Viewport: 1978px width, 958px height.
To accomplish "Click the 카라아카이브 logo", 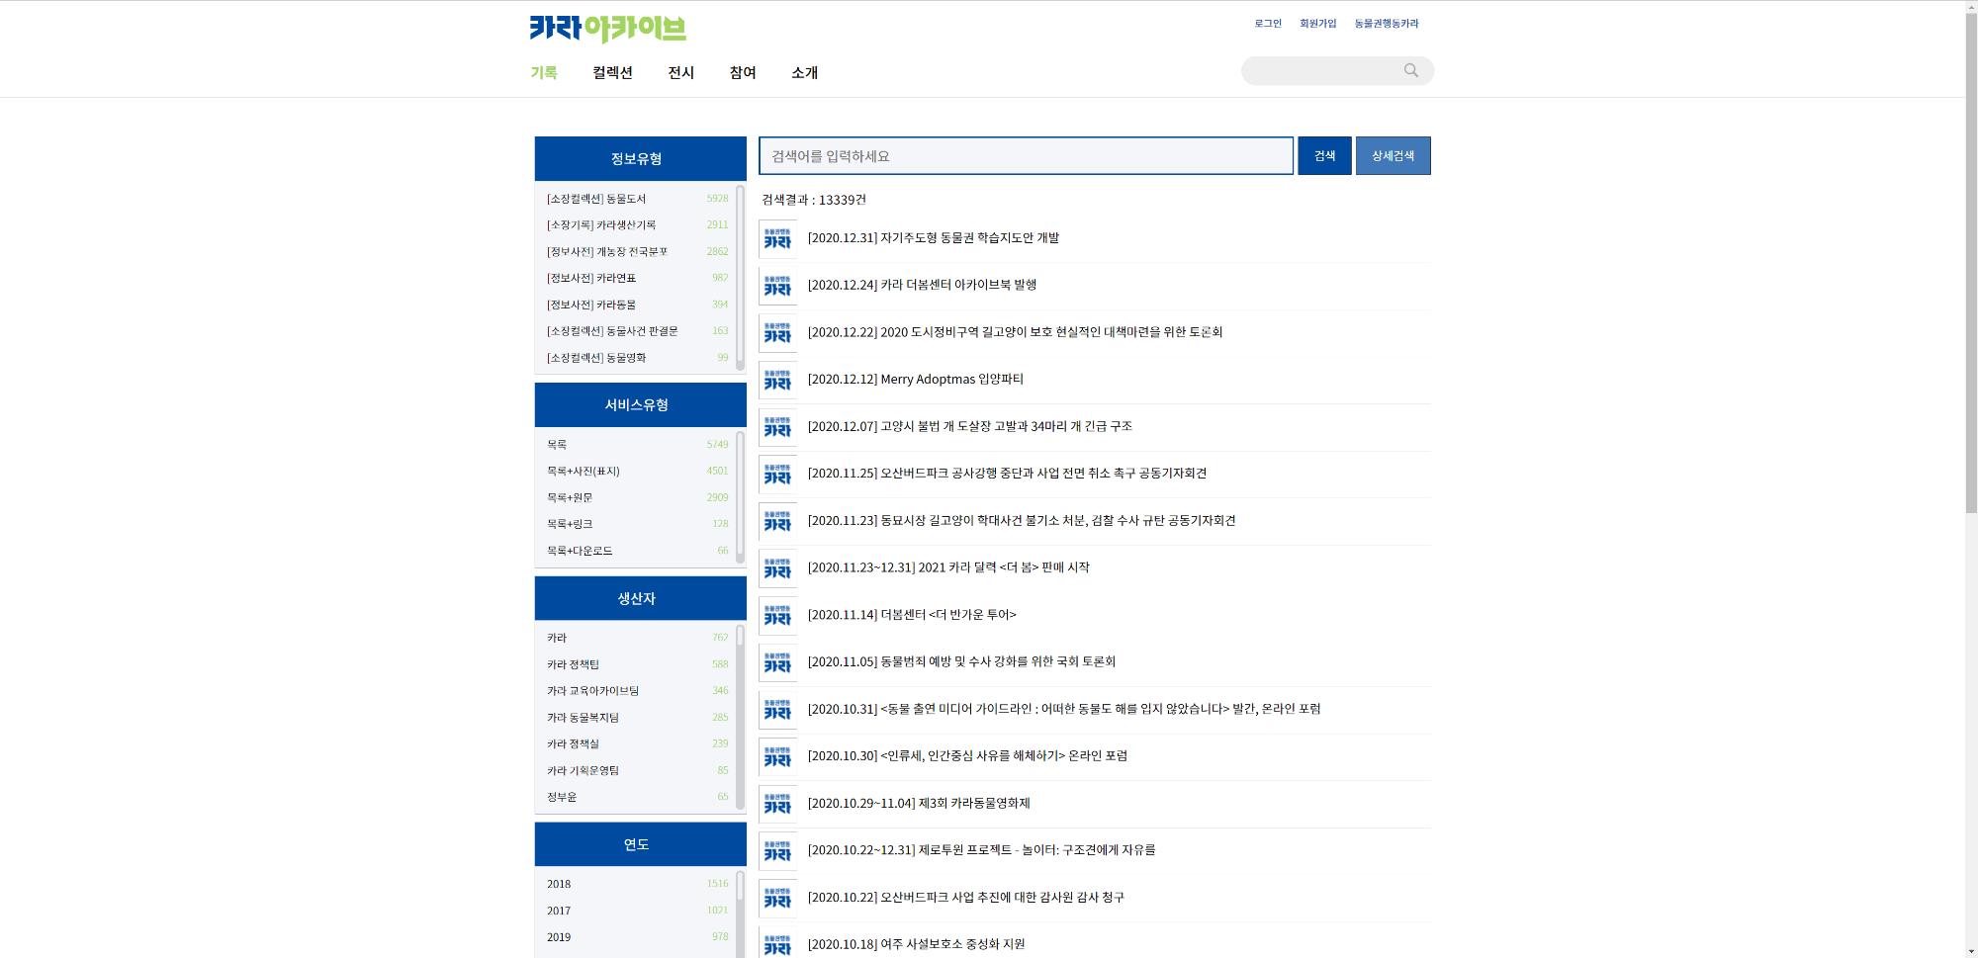I will tap(607, 29).
